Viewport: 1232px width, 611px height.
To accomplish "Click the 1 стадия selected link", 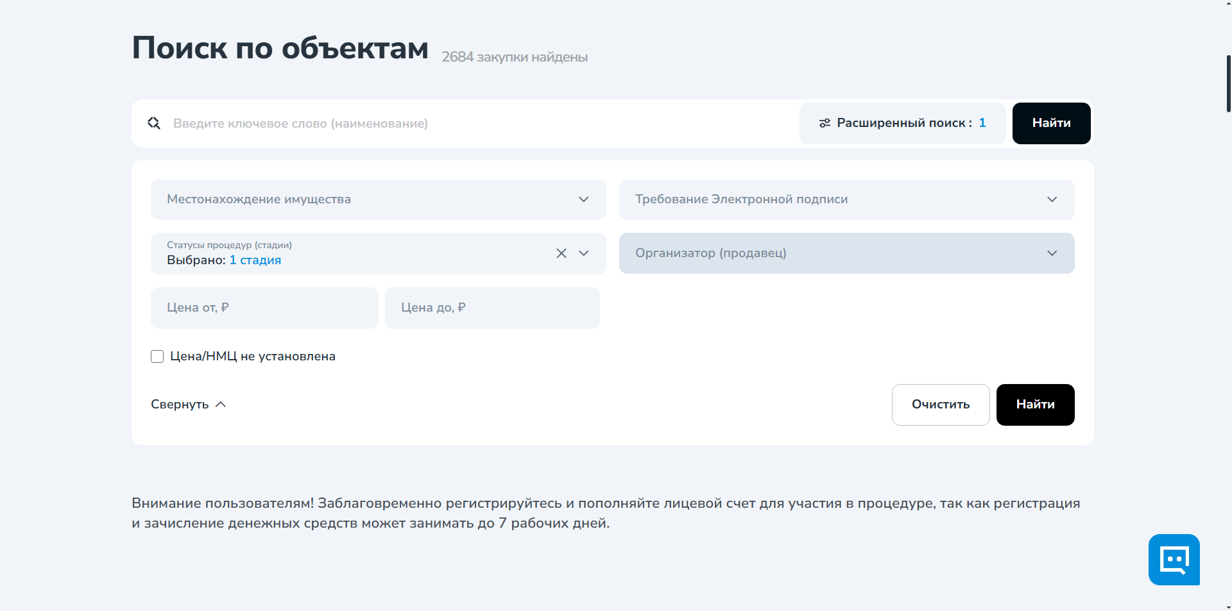I will tap(255, 260).
